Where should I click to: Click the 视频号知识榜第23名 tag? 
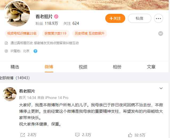click(x=22, y=33)
